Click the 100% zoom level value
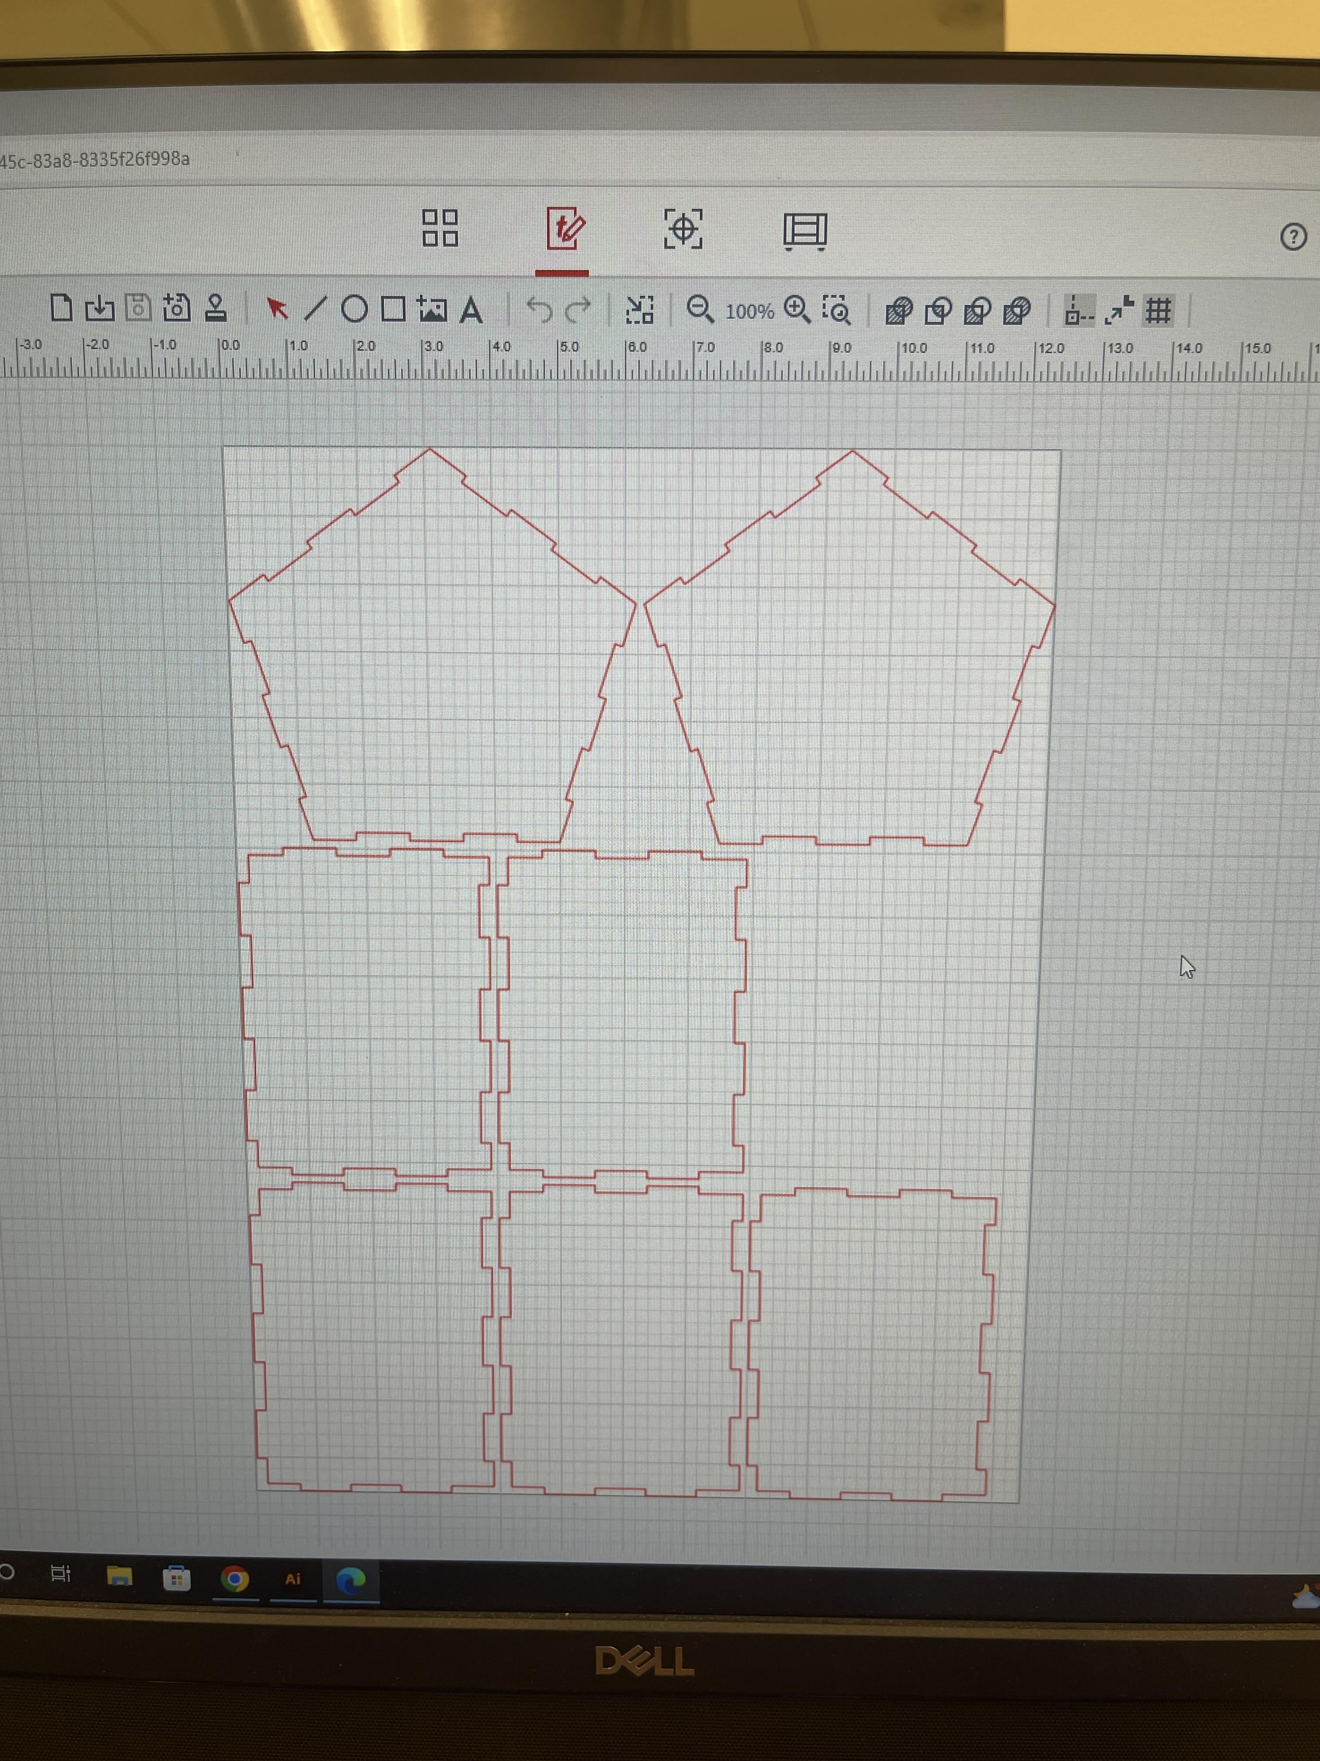The width and height of the screenshot is (1320, 1761). (x=749, y=311)
